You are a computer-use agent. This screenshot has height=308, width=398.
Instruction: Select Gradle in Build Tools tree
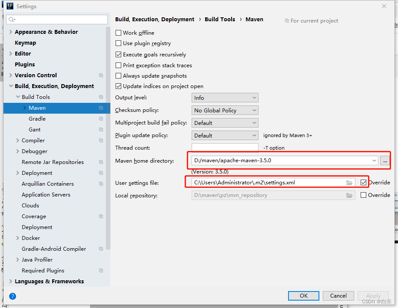tap(37, 119)
